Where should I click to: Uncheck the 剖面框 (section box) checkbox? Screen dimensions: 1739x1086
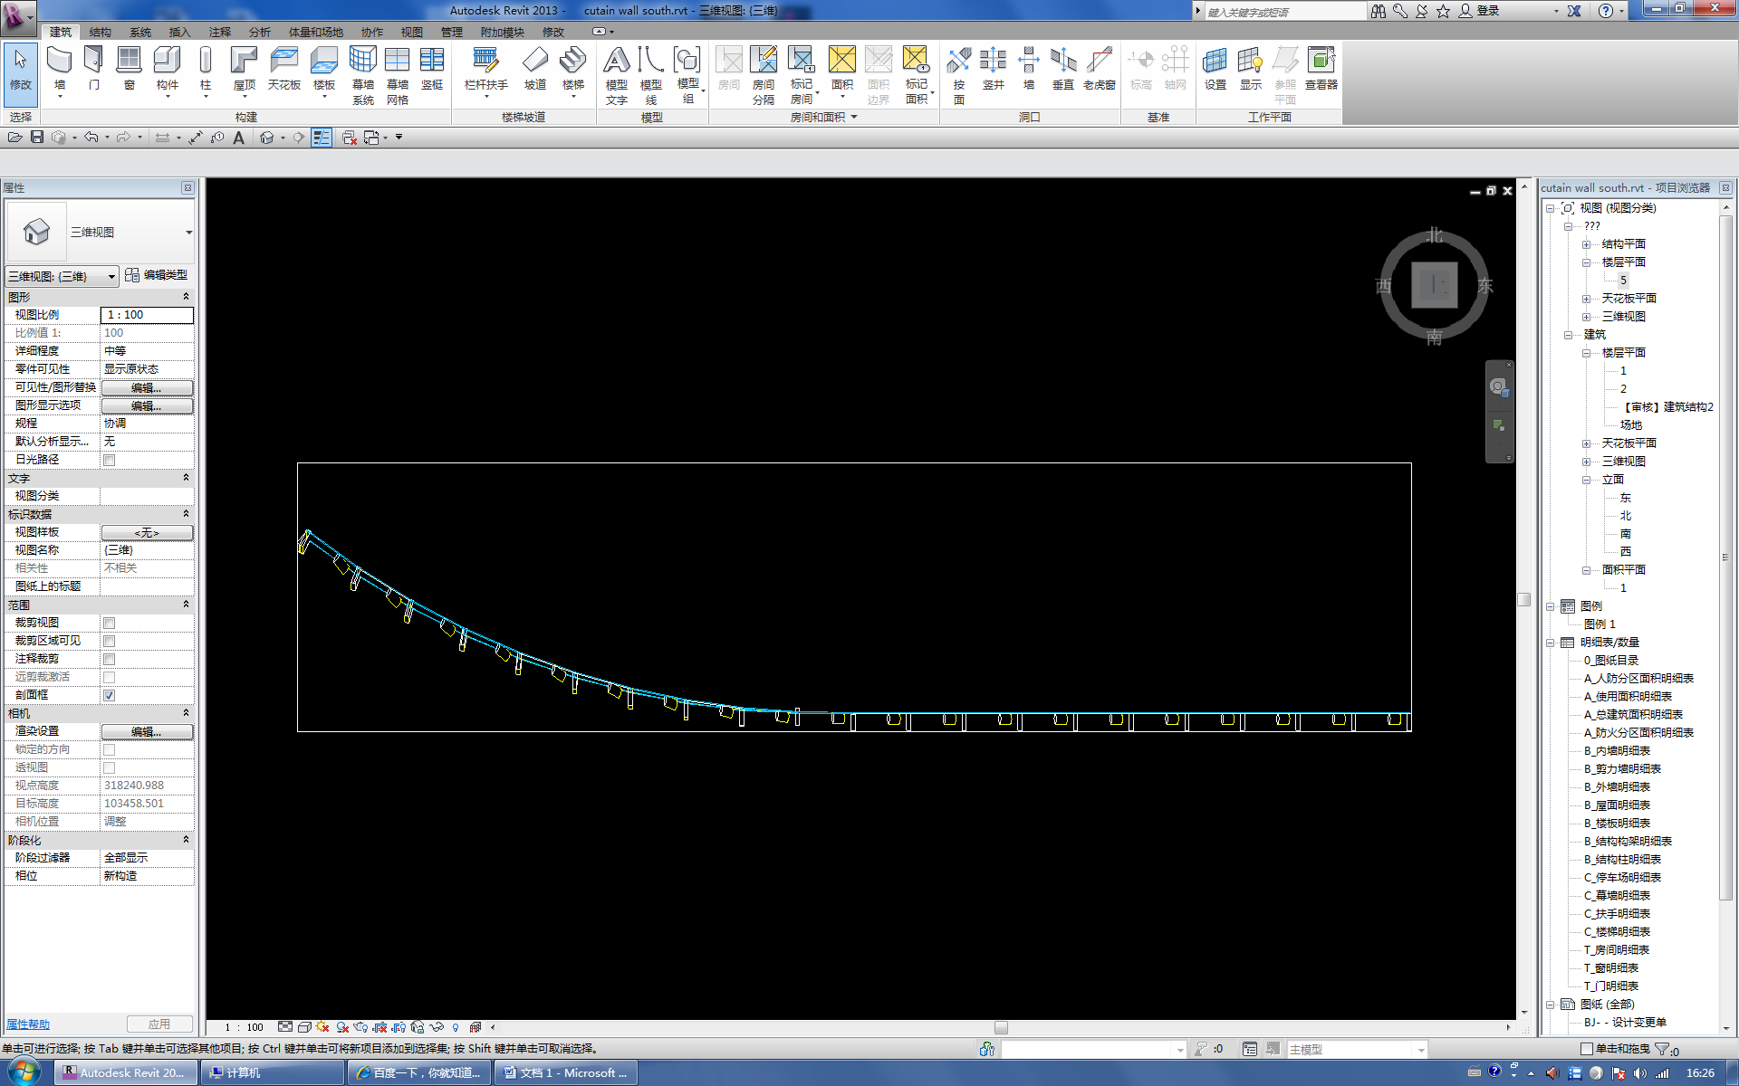(x=109, y=695)
